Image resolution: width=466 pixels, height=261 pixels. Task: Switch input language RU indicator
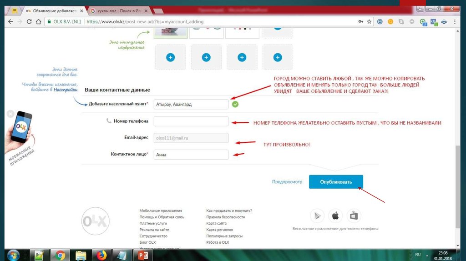click(418, 255)
